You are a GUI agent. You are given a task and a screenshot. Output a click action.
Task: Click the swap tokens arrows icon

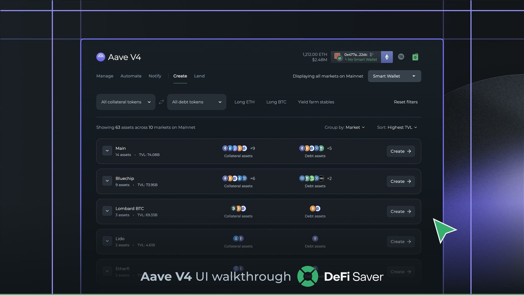coord(161,102)
